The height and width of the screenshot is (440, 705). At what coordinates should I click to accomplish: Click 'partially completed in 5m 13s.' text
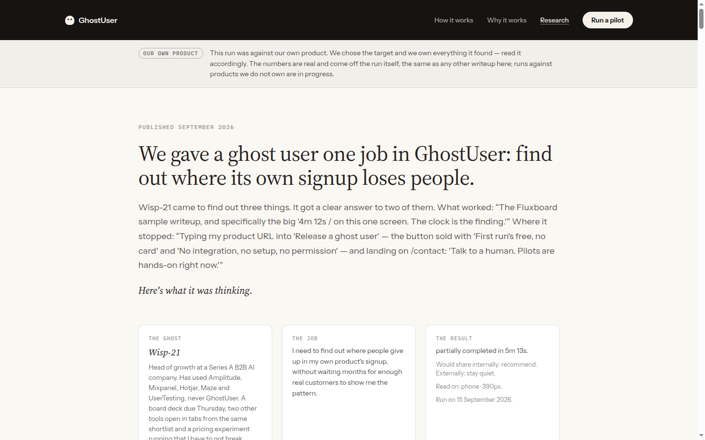point(482,351)
